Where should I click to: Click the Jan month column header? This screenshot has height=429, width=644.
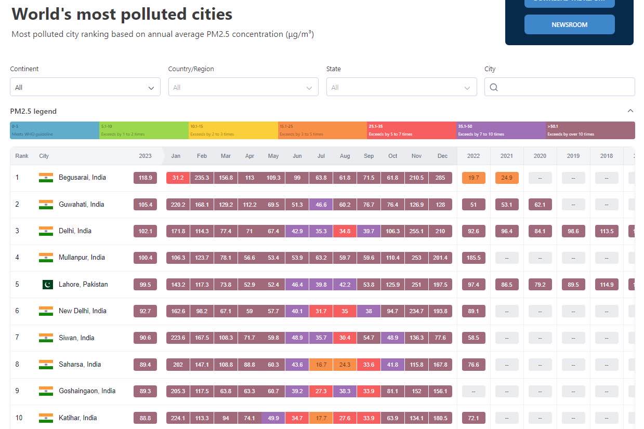coord(176,156)
